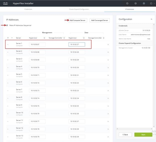Edit Server 9 data IP 10.10.52.35
The height and width of the screenshot is (142, 156).
pos(77,106)
